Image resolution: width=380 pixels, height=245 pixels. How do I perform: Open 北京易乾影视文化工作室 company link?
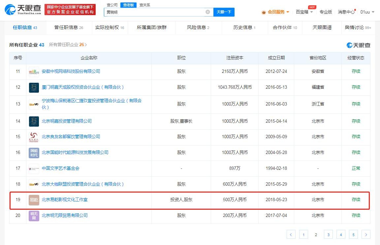tap(65, 200)
